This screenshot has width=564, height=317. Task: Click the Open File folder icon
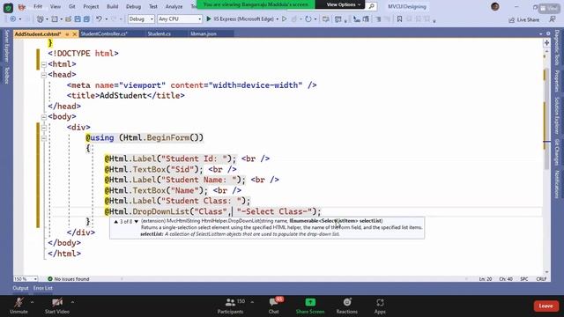coord(68,19)
